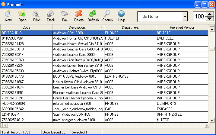The height and width of the screenshot is (135, 216).
Task: Open the Hide None dropdown
Action: [185, 16]
